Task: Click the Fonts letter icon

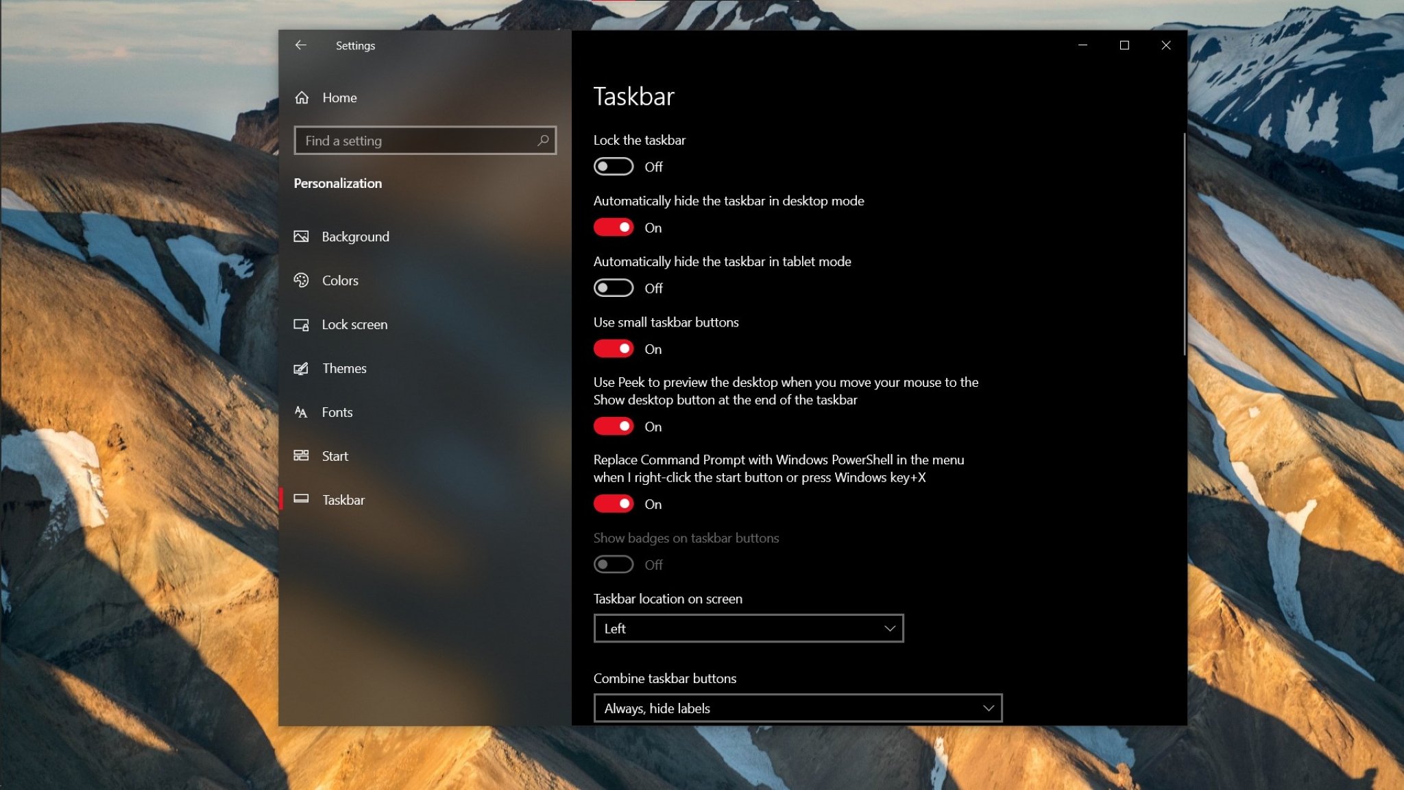Action: [x=301, y=412]
